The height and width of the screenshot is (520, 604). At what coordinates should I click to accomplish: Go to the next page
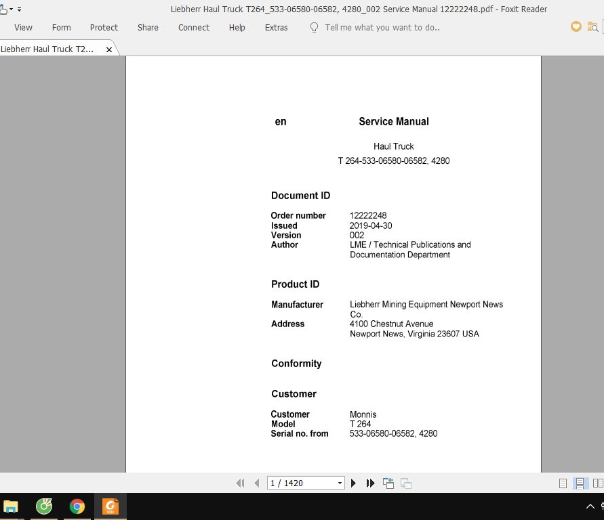353,483
